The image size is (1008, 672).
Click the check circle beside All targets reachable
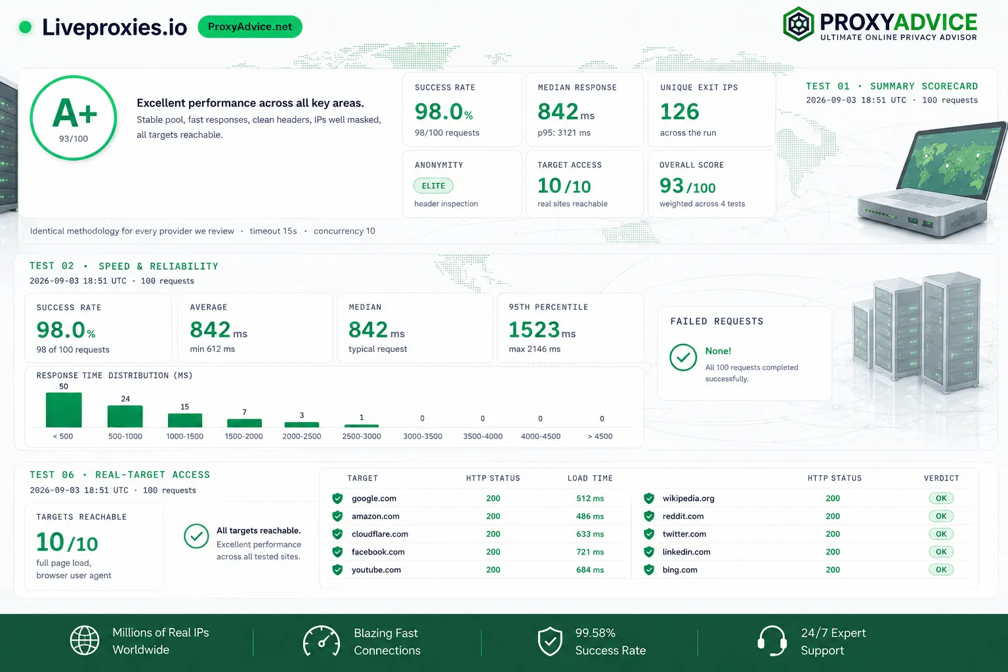196,536
